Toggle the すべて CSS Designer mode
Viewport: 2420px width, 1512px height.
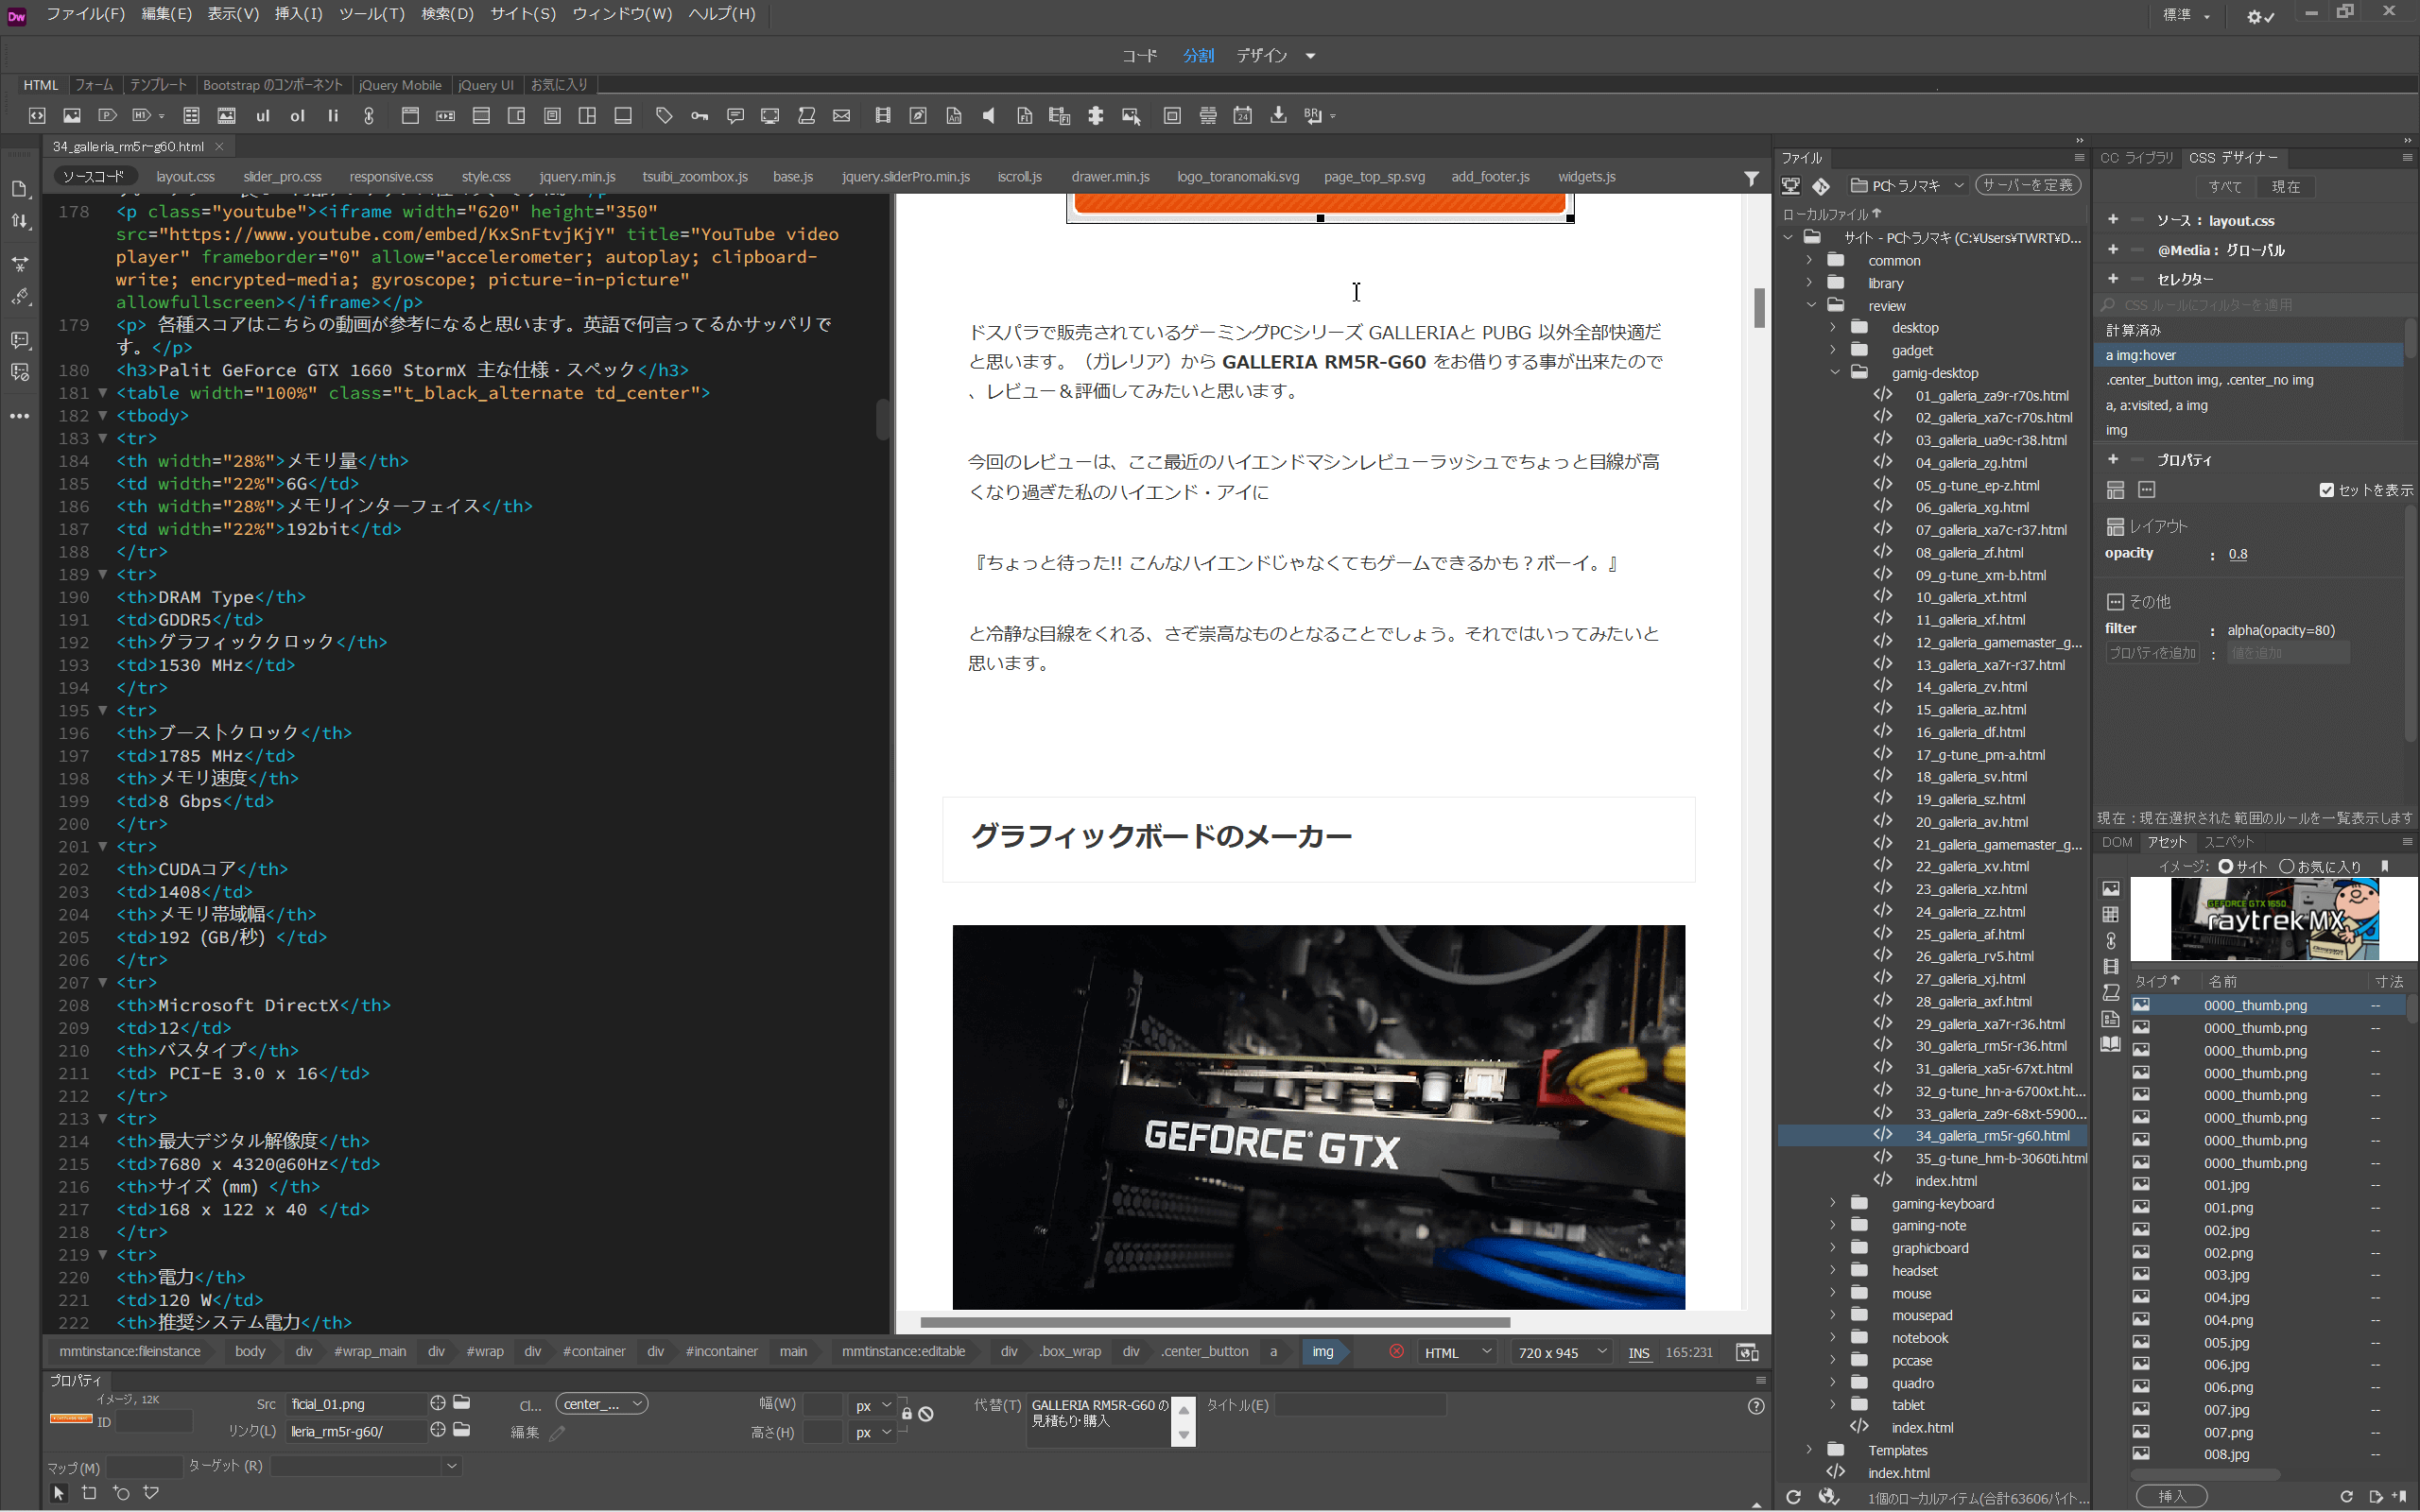(x=2225, y=187)
